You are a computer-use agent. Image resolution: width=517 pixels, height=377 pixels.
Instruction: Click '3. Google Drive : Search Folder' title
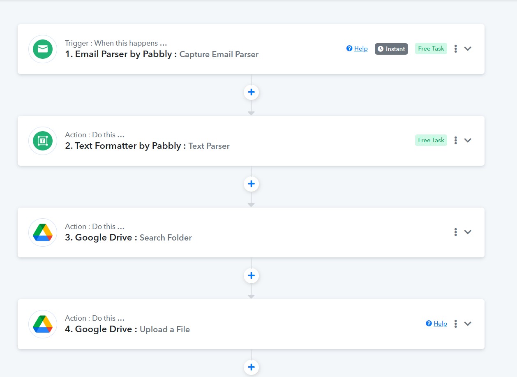129,238
